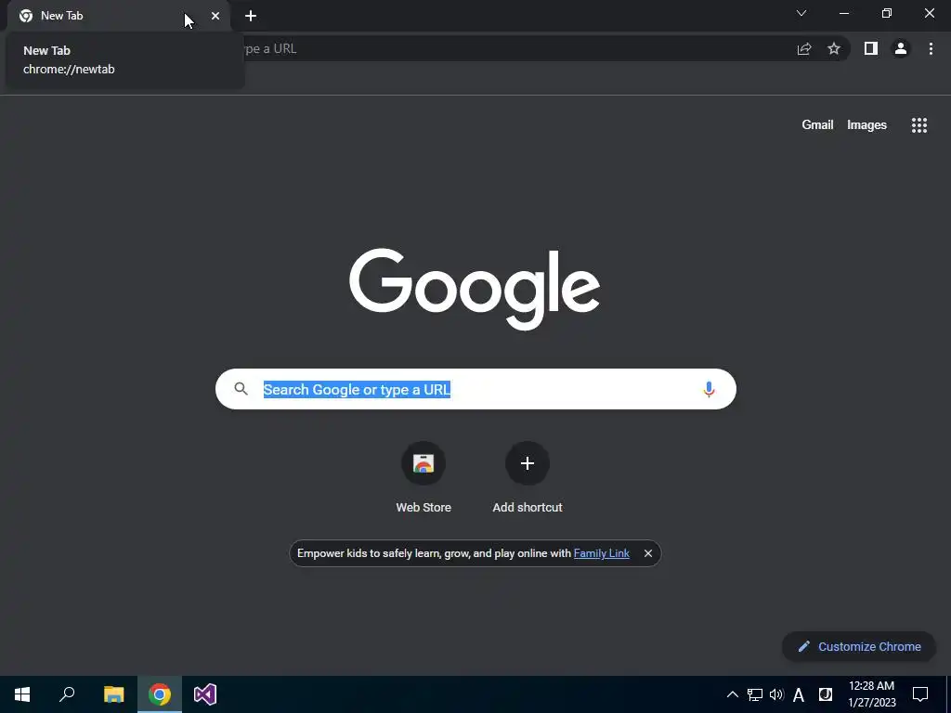Toggle the Chrome side panel
This screenshot has width=951, height=713.
point(871,48)
